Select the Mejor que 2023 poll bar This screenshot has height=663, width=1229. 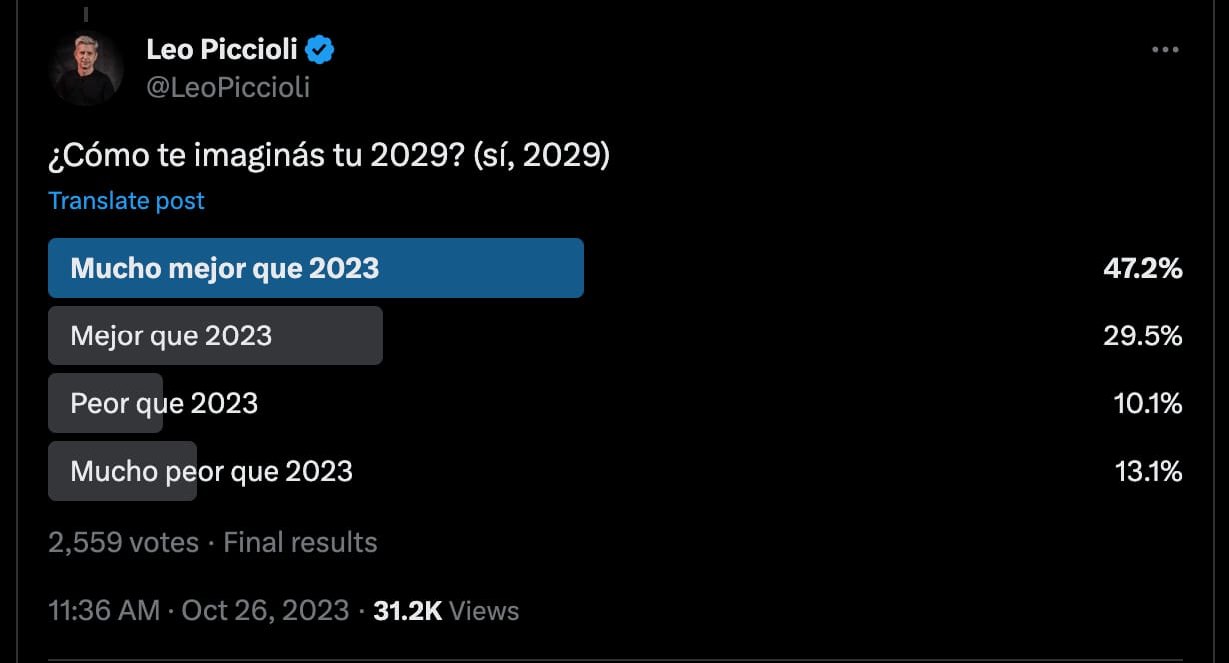[215, 335]
